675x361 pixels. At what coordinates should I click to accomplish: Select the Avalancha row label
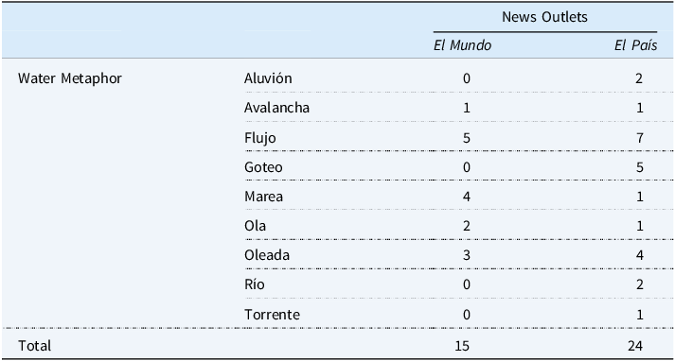[x=276, y=108]
